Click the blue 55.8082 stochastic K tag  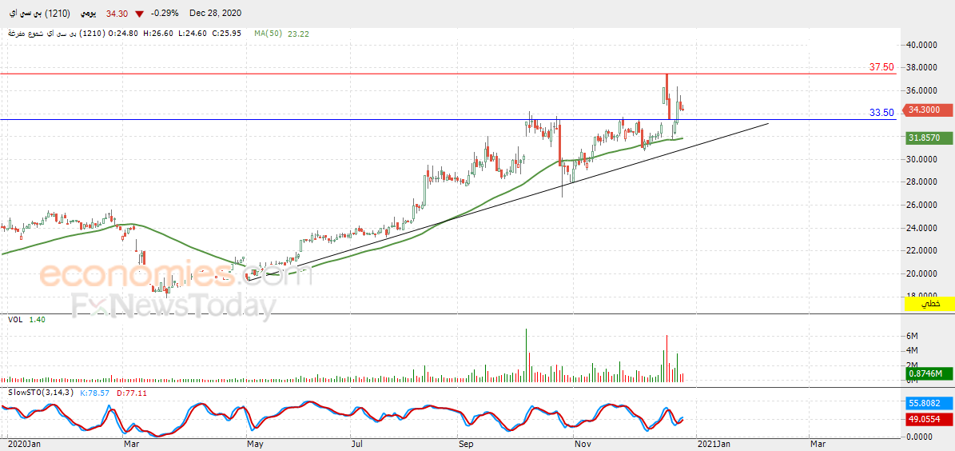pyautogui.click(x=925, y=404)
